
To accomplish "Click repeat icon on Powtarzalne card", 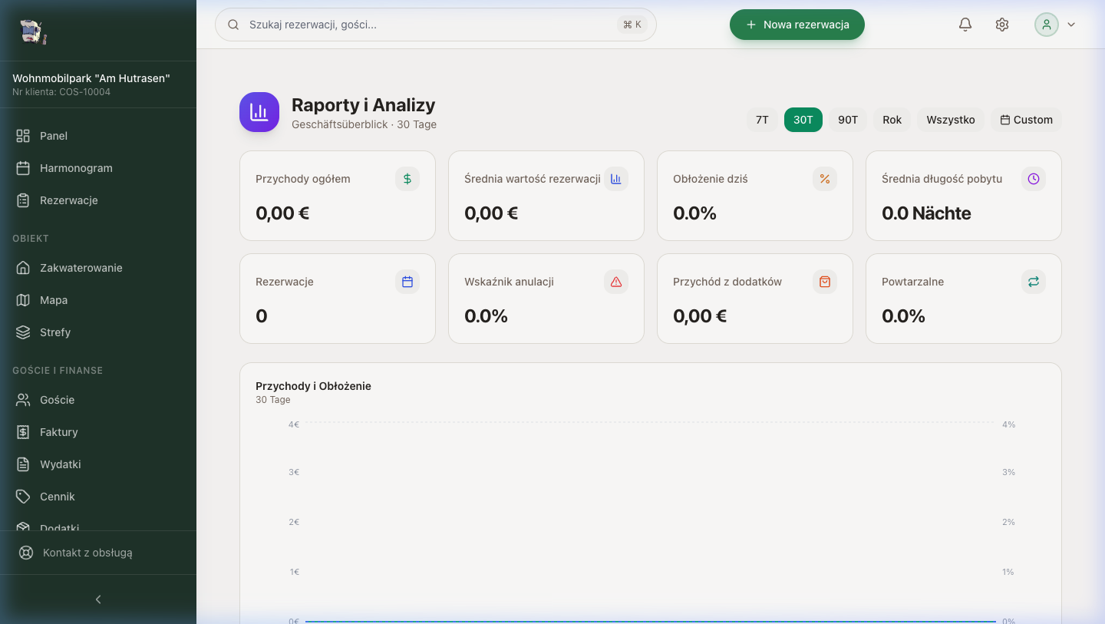I will pyautogui.click(x=1034, y=282).
